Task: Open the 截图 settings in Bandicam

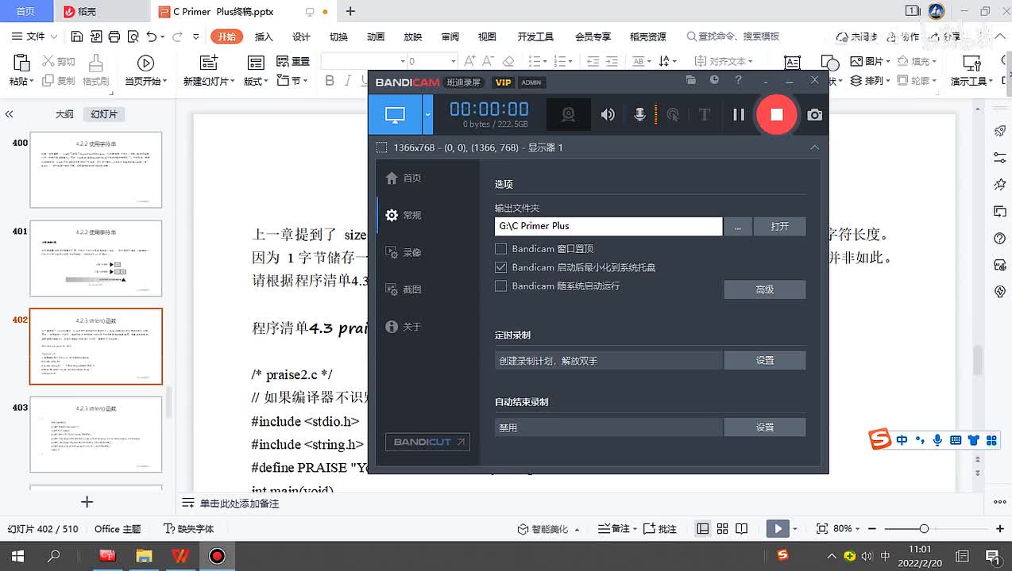Action: coord(403,289)
